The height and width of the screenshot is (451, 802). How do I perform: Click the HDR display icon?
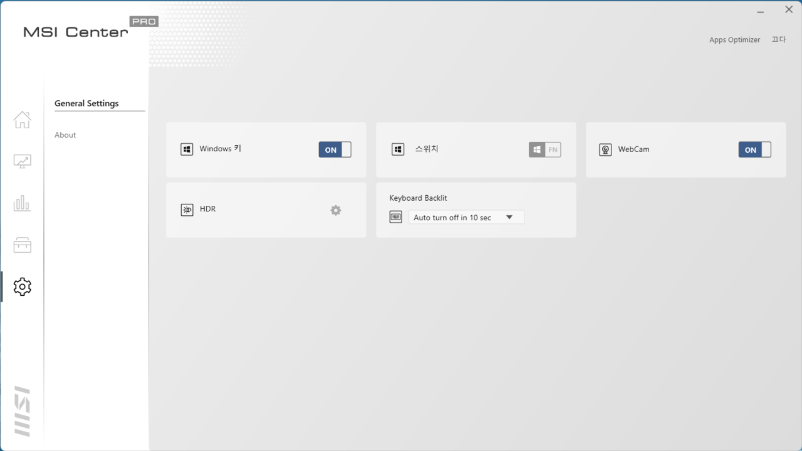(x=187, y=210)
